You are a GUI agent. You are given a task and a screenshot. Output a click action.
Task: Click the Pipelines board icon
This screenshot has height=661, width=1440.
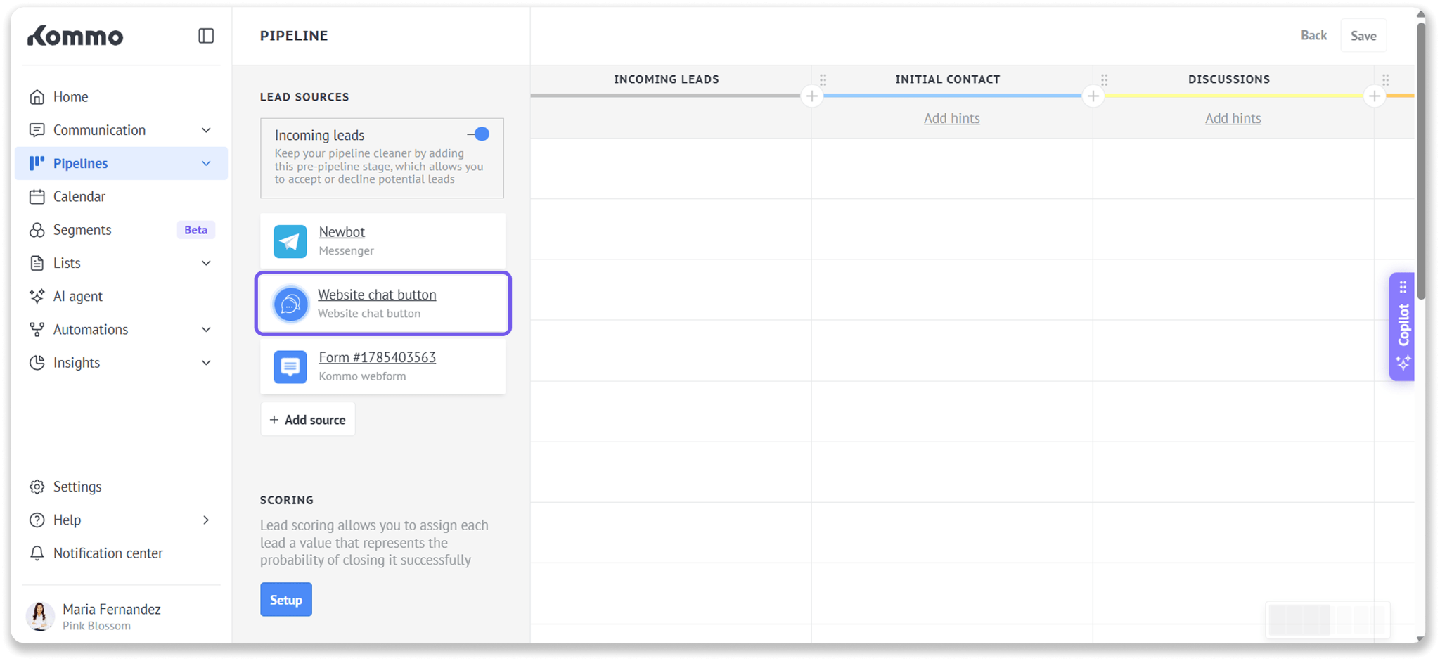(37, 163)
